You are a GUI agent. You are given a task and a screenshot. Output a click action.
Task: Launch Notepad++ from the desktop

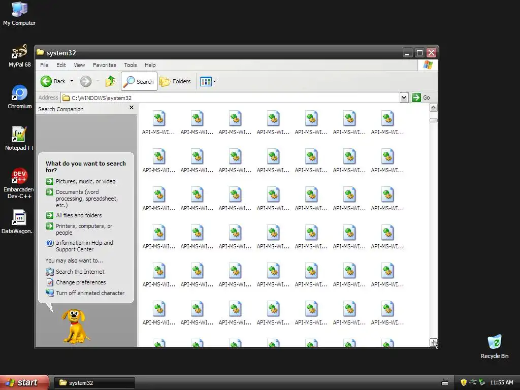[19, 138]
